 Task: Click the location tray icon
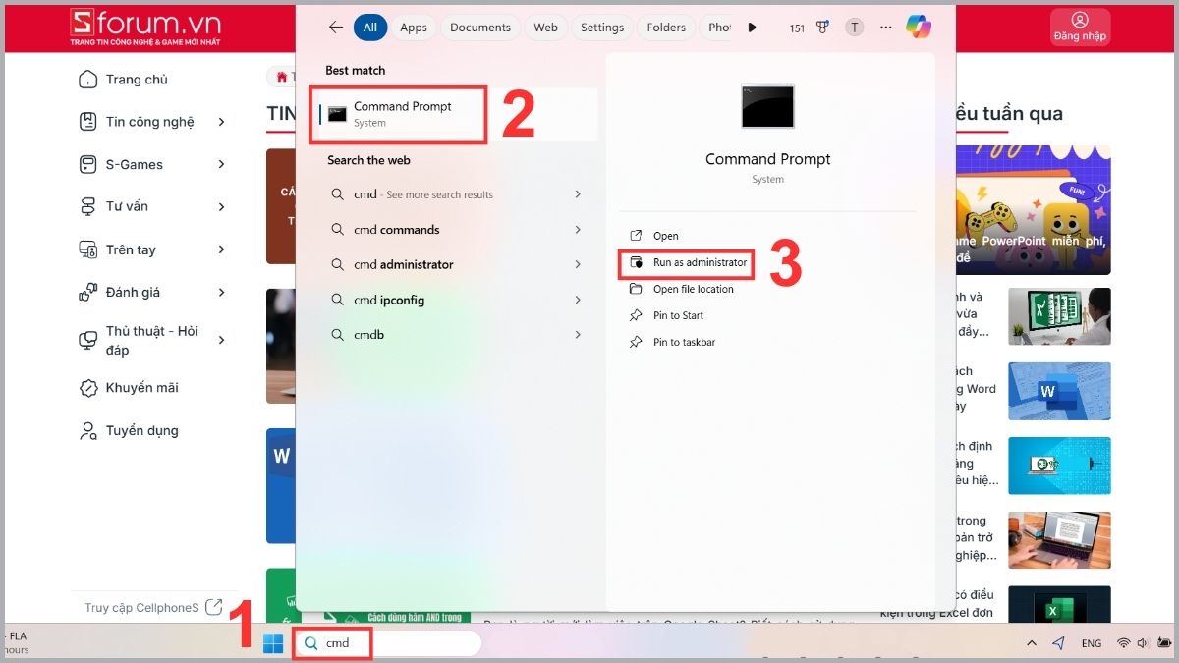tap(1058, 643)
